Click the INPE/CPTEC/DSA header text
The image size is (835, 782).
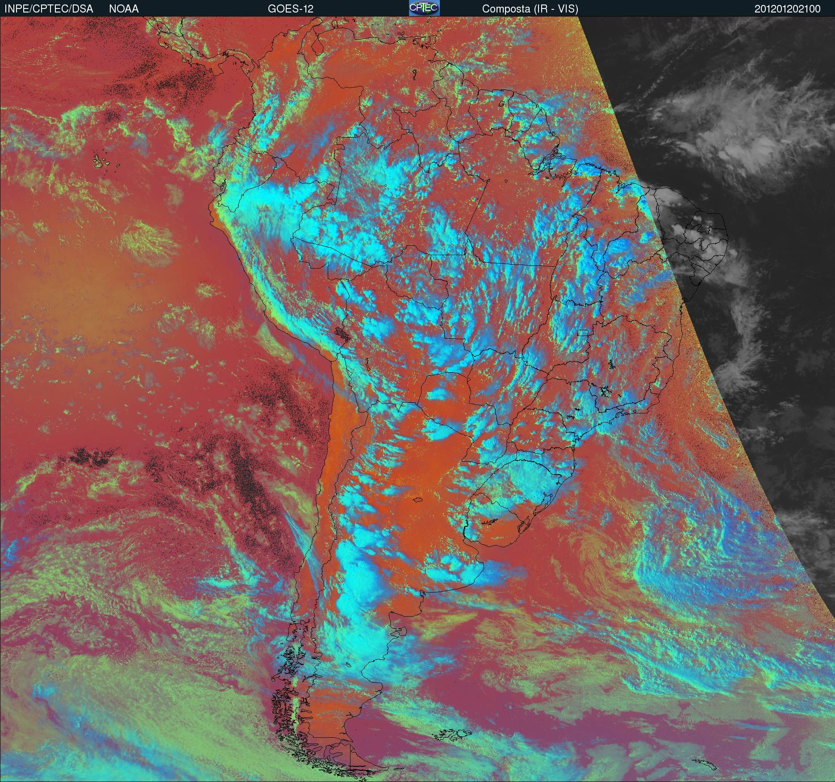point(49,8)
